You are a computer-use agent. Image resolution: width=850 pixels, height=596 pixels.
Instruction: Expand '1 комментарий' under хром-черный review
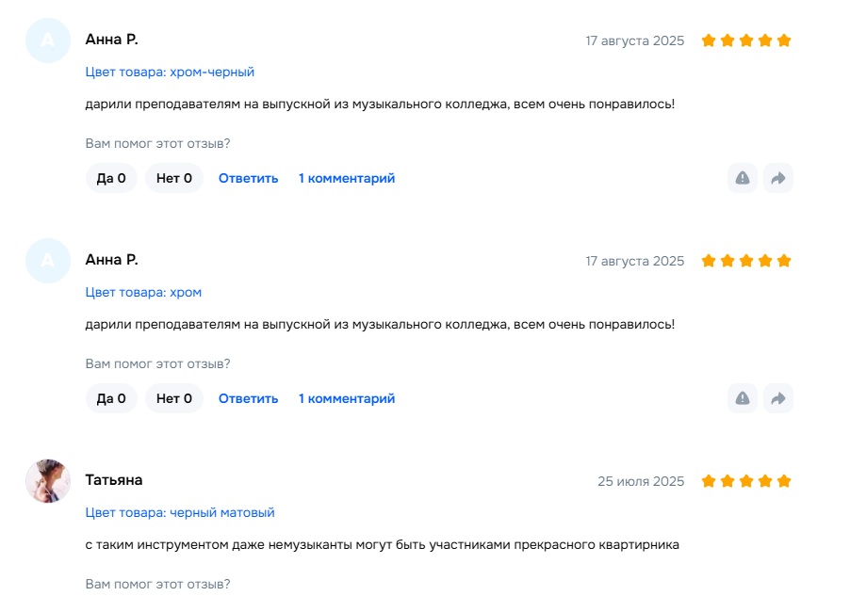point(347,178)
